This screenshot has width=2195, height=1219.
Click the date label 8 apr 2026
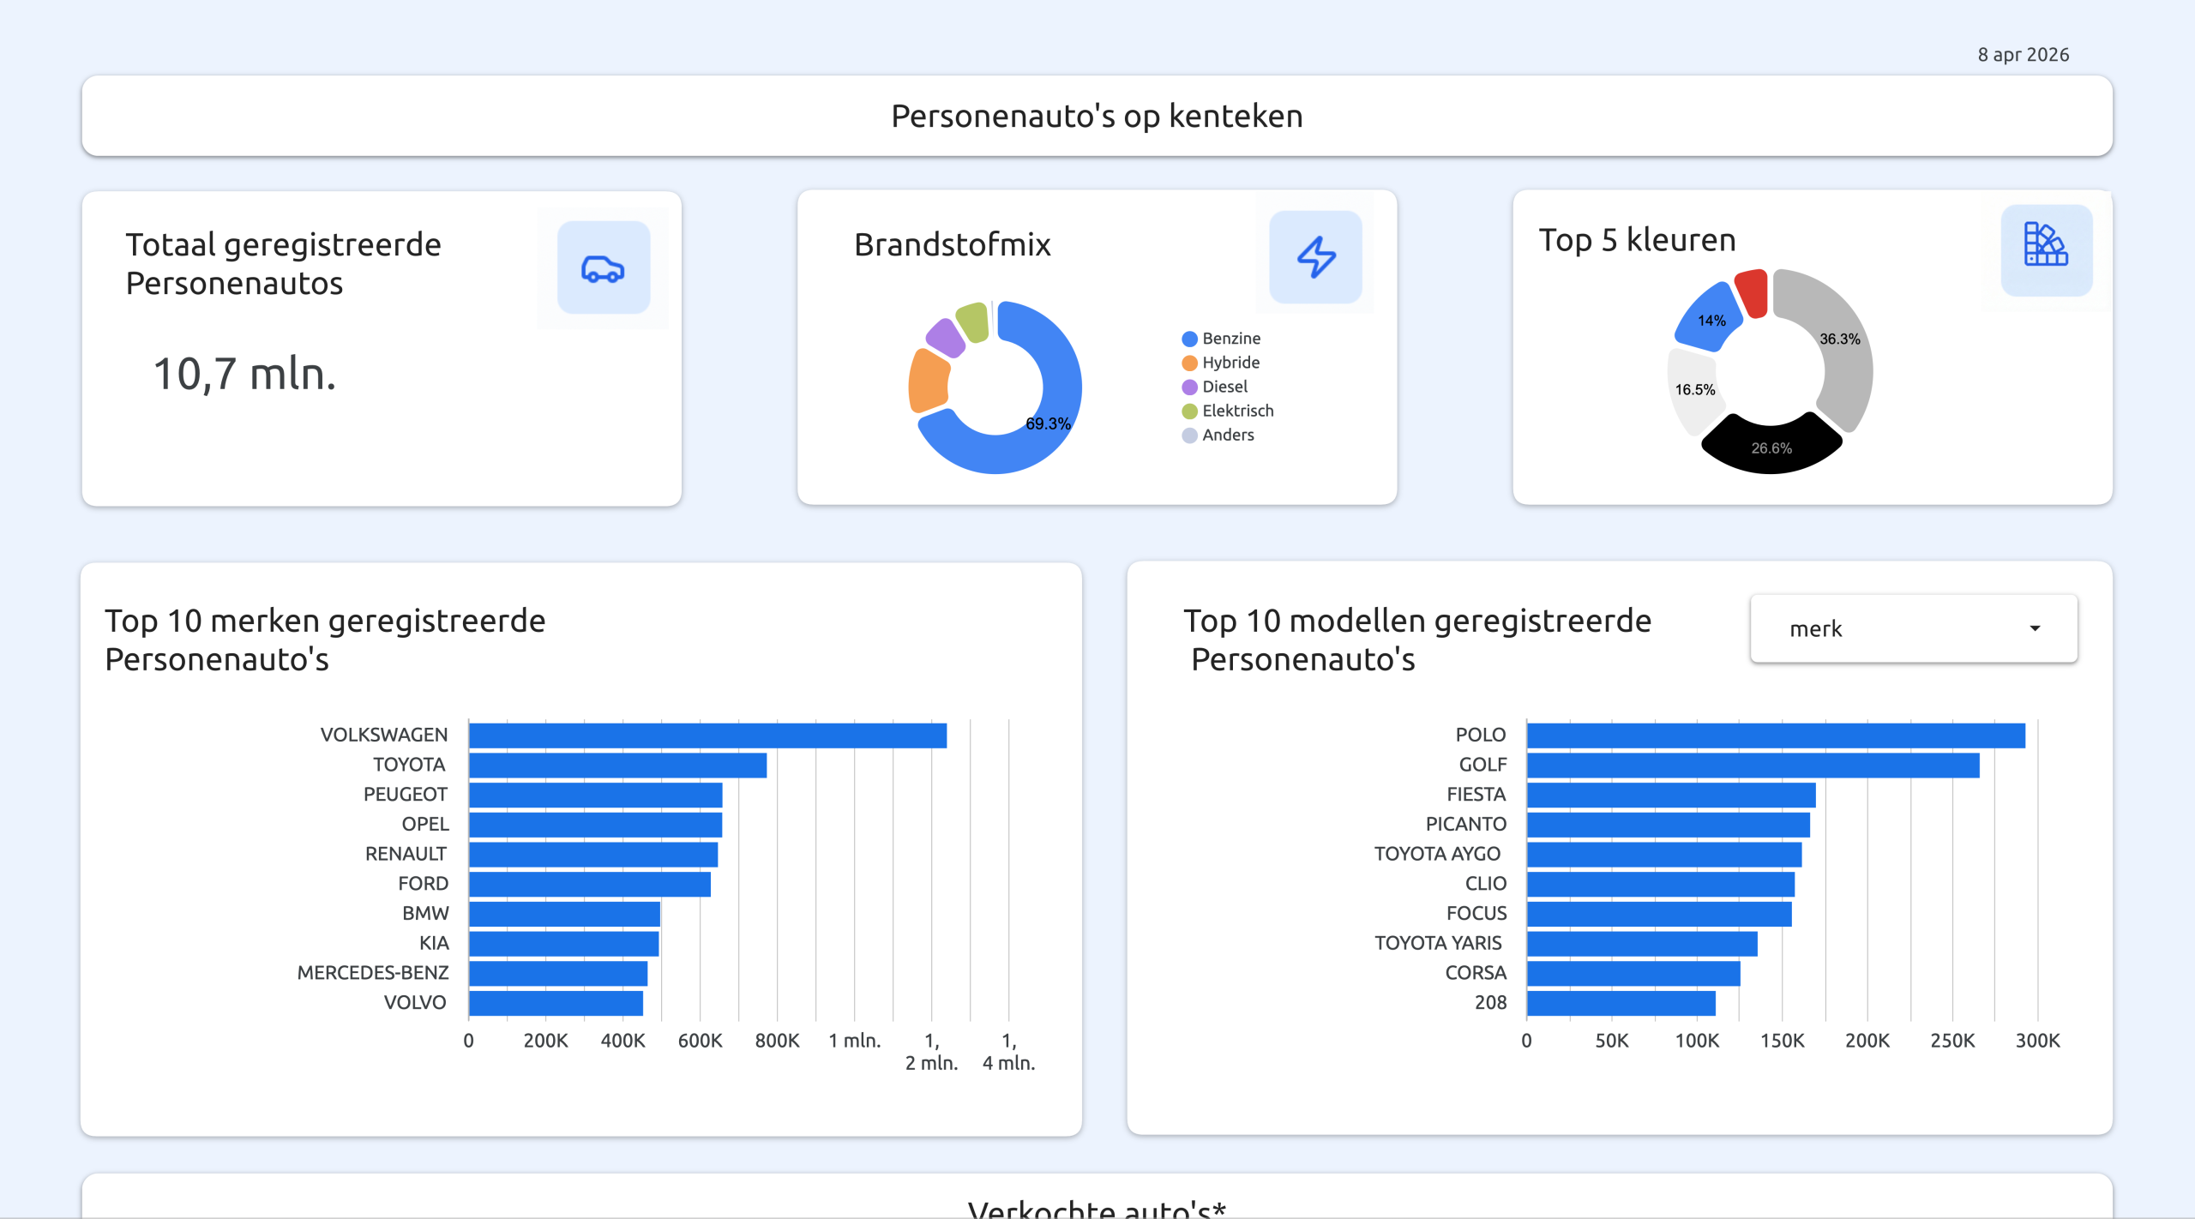(x=2023, y=54)
